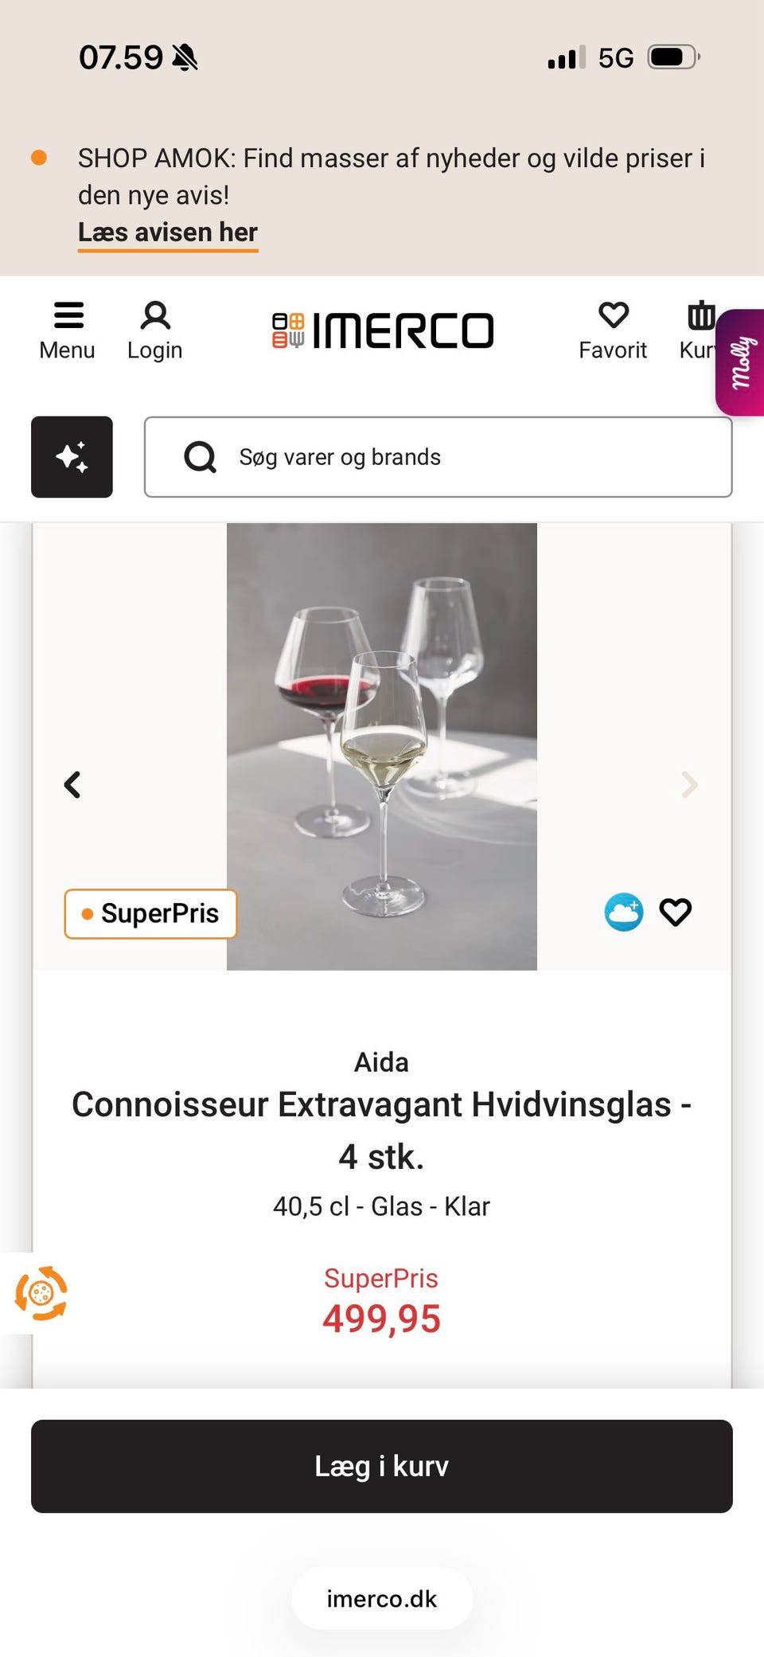Open the Molly side tab
Viewport: 764px width, 1657px height.
tap(742, 362)
